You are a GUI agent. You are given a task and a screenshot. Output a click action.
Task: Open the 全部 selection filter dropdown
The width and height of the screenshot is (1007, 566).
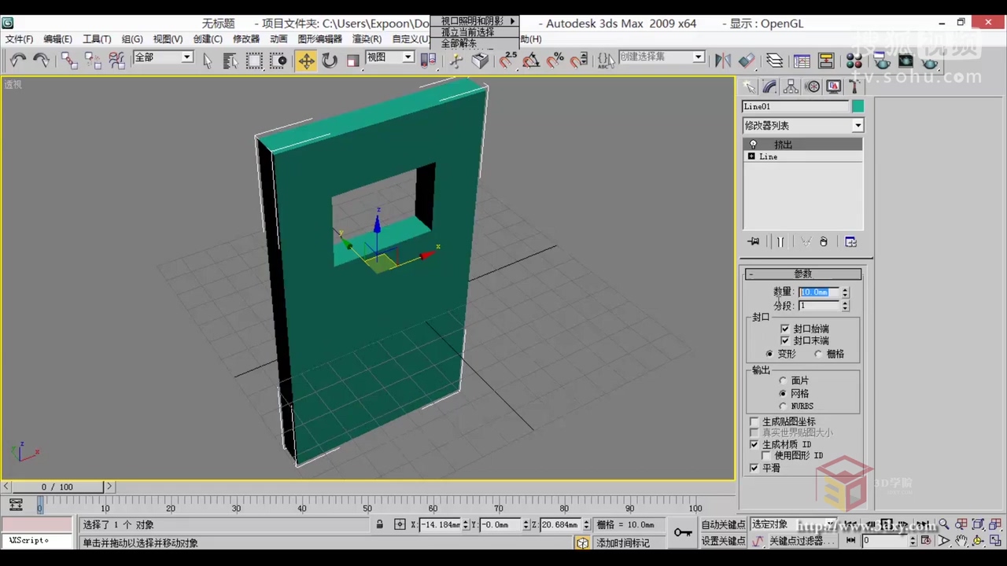coord(186,57)
